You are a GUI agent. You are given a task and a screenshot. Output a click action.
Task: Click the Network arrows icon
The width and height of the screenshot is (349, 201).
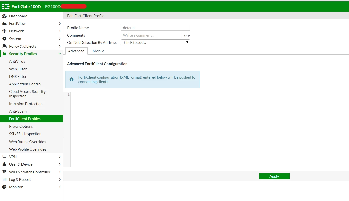pyautogui.click(x=4, y=31)
